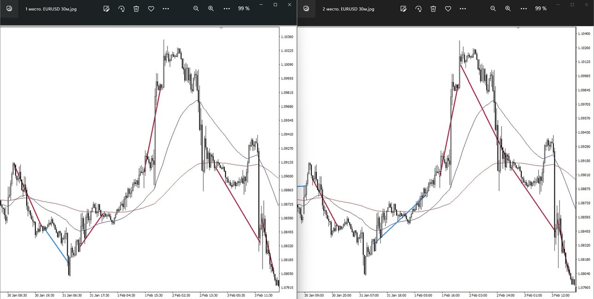Rotate the image in the '2 место' window
The height and width of the screenshot is (299, 594).
coord(418,9)
